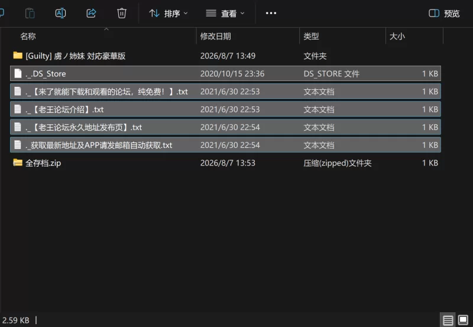This screenshot has width=473, height=327.
Task: Open the 查看 view dropdown
Action: (x=225, y=13)
